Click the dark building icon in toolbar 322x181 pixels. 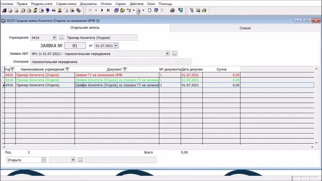pyautogui.click(x=4, y=10)
